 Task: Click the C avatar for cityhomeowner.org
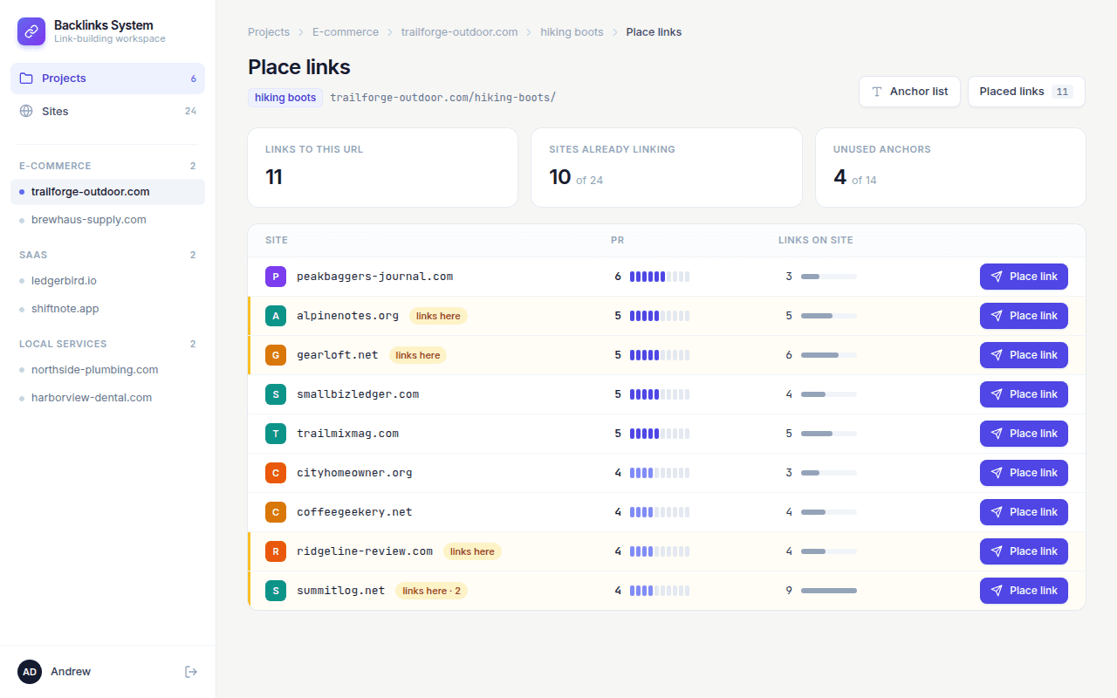point(276,473)
